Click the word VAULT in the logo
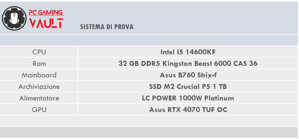Screen dimensions: 299x139 click(x=46, y=23)
